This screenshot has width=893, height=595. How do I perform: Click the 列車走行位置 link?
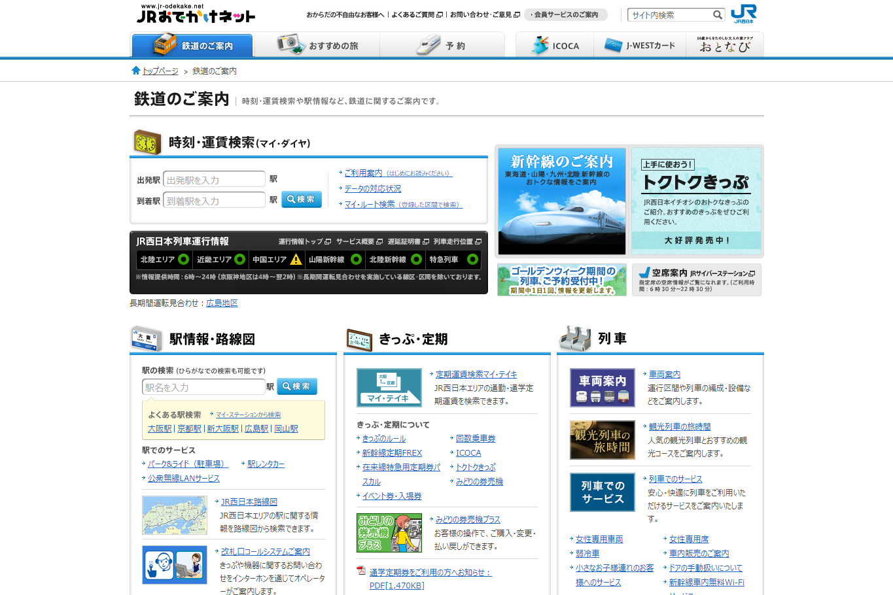pyautogui.click(x=457, y=242)
